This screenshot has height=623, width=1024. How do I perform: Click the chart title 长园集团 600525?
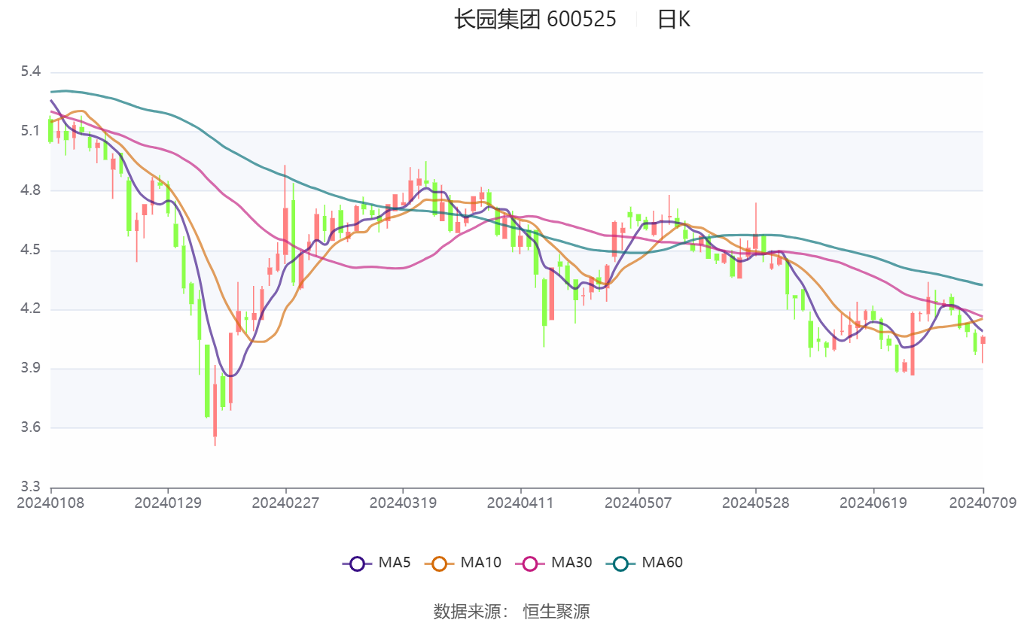click(x=535, y=19)
